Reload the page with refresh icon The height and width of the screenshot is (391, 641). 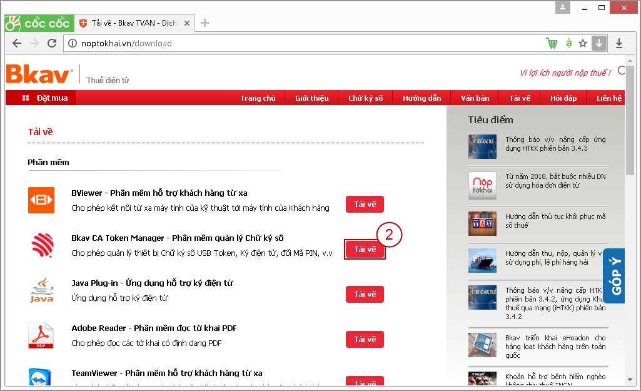tap(52, 43)
